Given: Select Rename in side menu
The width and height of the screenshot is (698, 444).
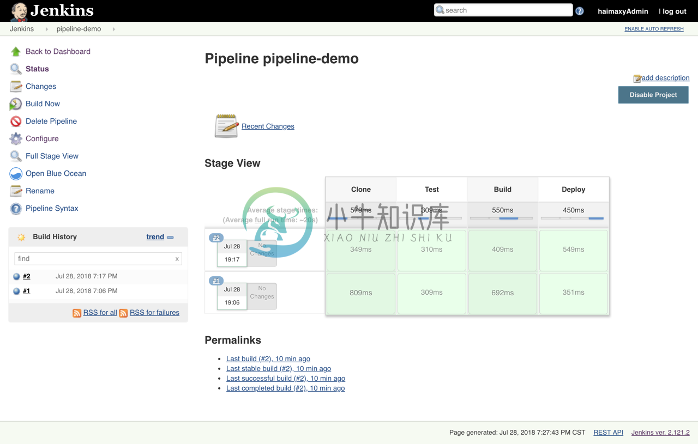Looking at the screenshot, I should click(40, 191).
